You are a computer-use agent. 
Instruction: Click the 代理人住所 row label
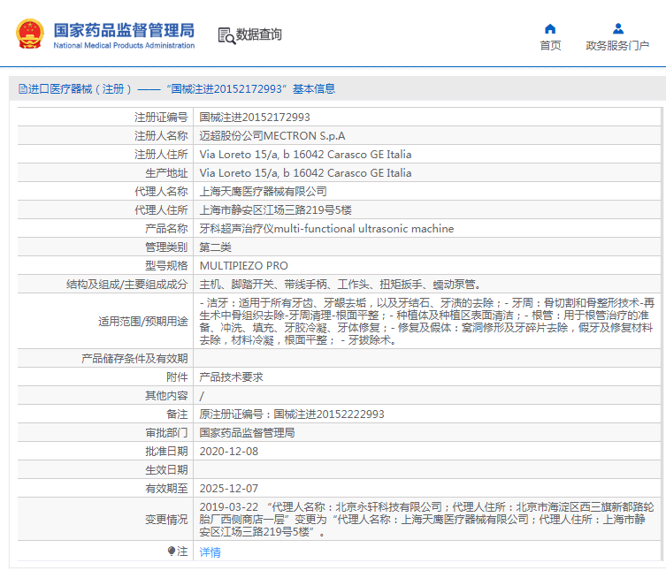point(161,210)
